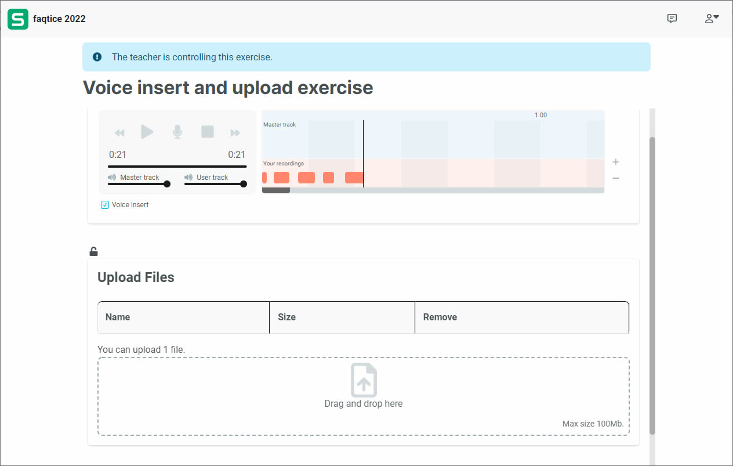The height and width of the screenshot is (466, 733).
Task: Click the stop playback square icon
Action: (208, 132)
